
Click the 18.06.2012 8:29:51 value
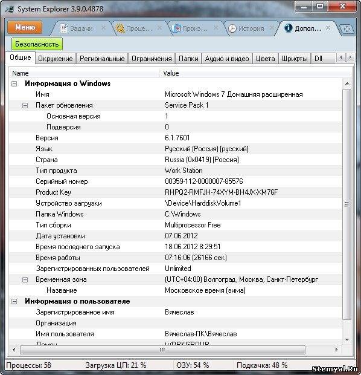(x=193, y=247)
